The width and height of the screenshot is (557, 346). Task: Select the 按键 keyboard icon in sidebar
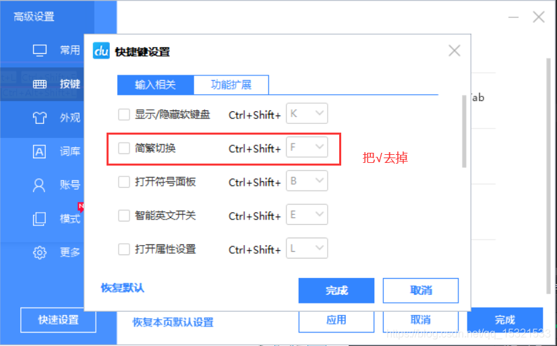[x=39, y=84]
